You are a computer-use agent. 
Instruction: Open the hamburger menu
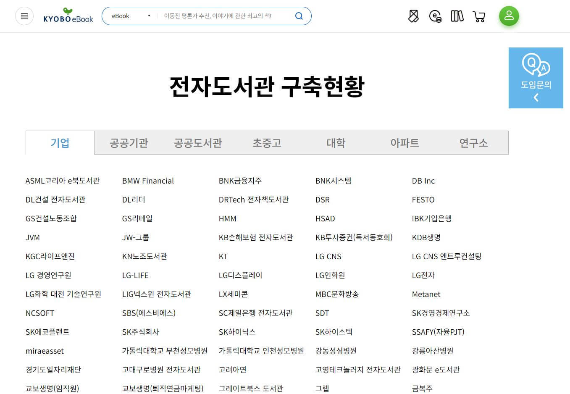24,16
